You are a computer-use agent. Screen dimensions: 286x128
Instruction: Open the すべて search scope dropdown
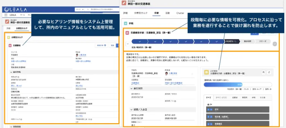(x=80, y=9)
